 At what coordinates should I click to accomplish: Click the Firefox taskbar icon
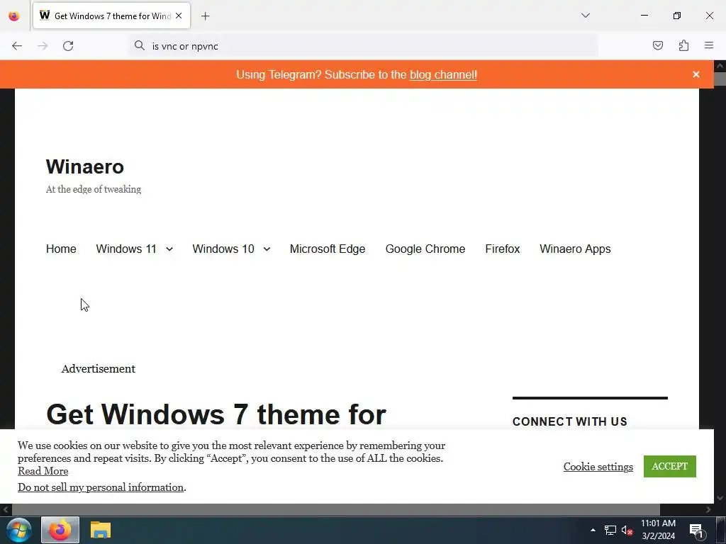pos(60,530)
